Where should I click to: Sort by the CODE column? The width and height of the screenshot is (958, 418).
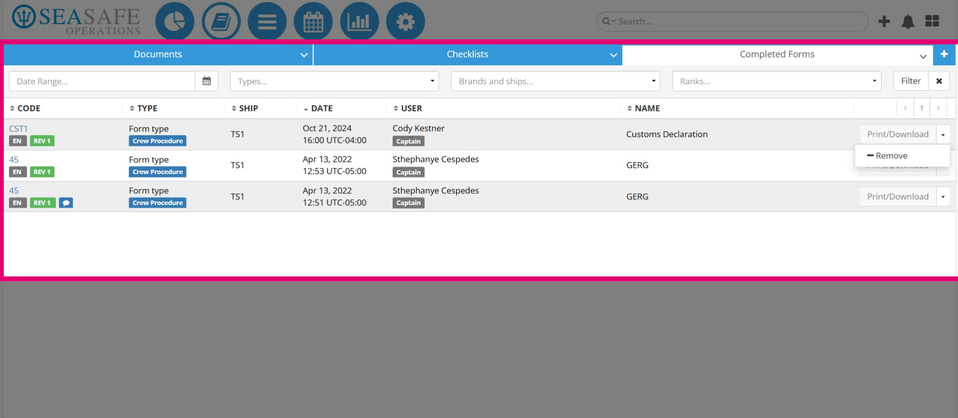[25, 108]
